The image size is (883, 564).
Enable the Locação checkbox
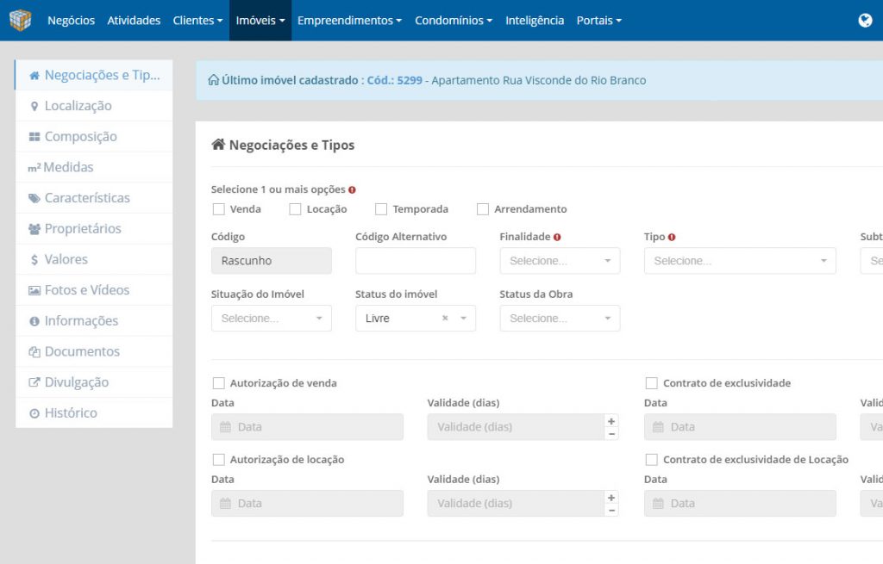295,209
